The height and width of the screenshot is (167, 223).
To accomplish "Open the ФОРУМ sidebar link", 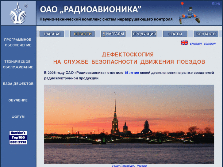I will pos(18,117).
